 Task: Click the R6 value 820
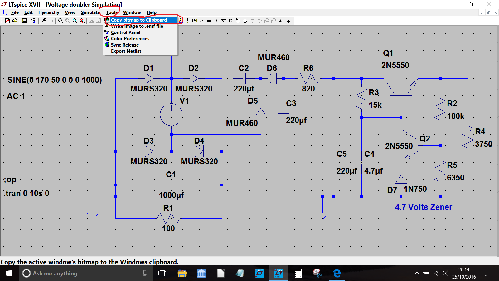tap(308, 89)
